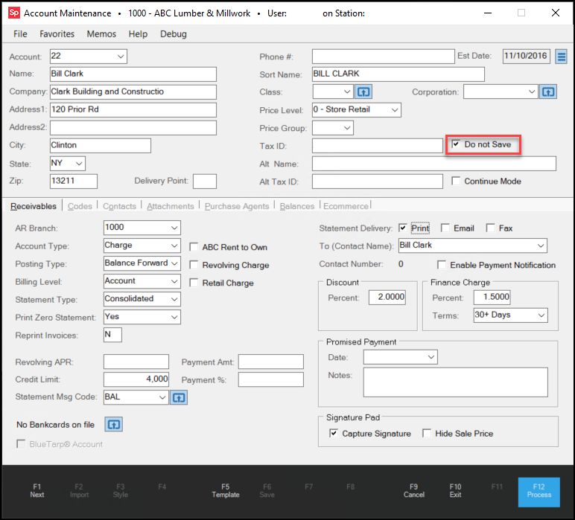Click the Tax ID input field
The image size is (575, 520).
coord(378,145)
